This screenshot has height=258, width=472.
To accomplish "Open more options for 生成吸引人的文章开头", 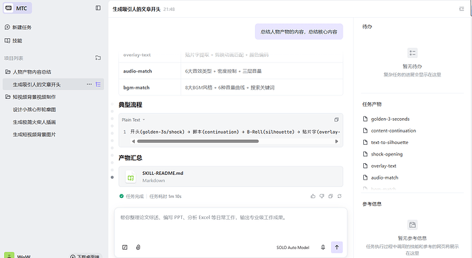I will tap(89, 85).
